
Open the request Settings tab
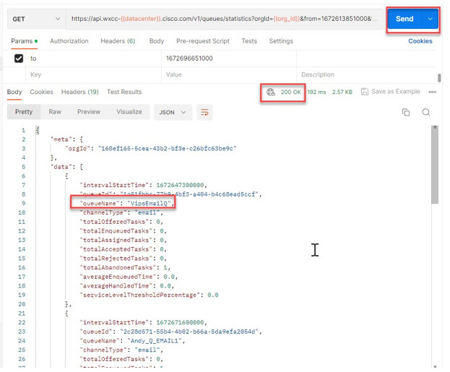tap(281, 41)
